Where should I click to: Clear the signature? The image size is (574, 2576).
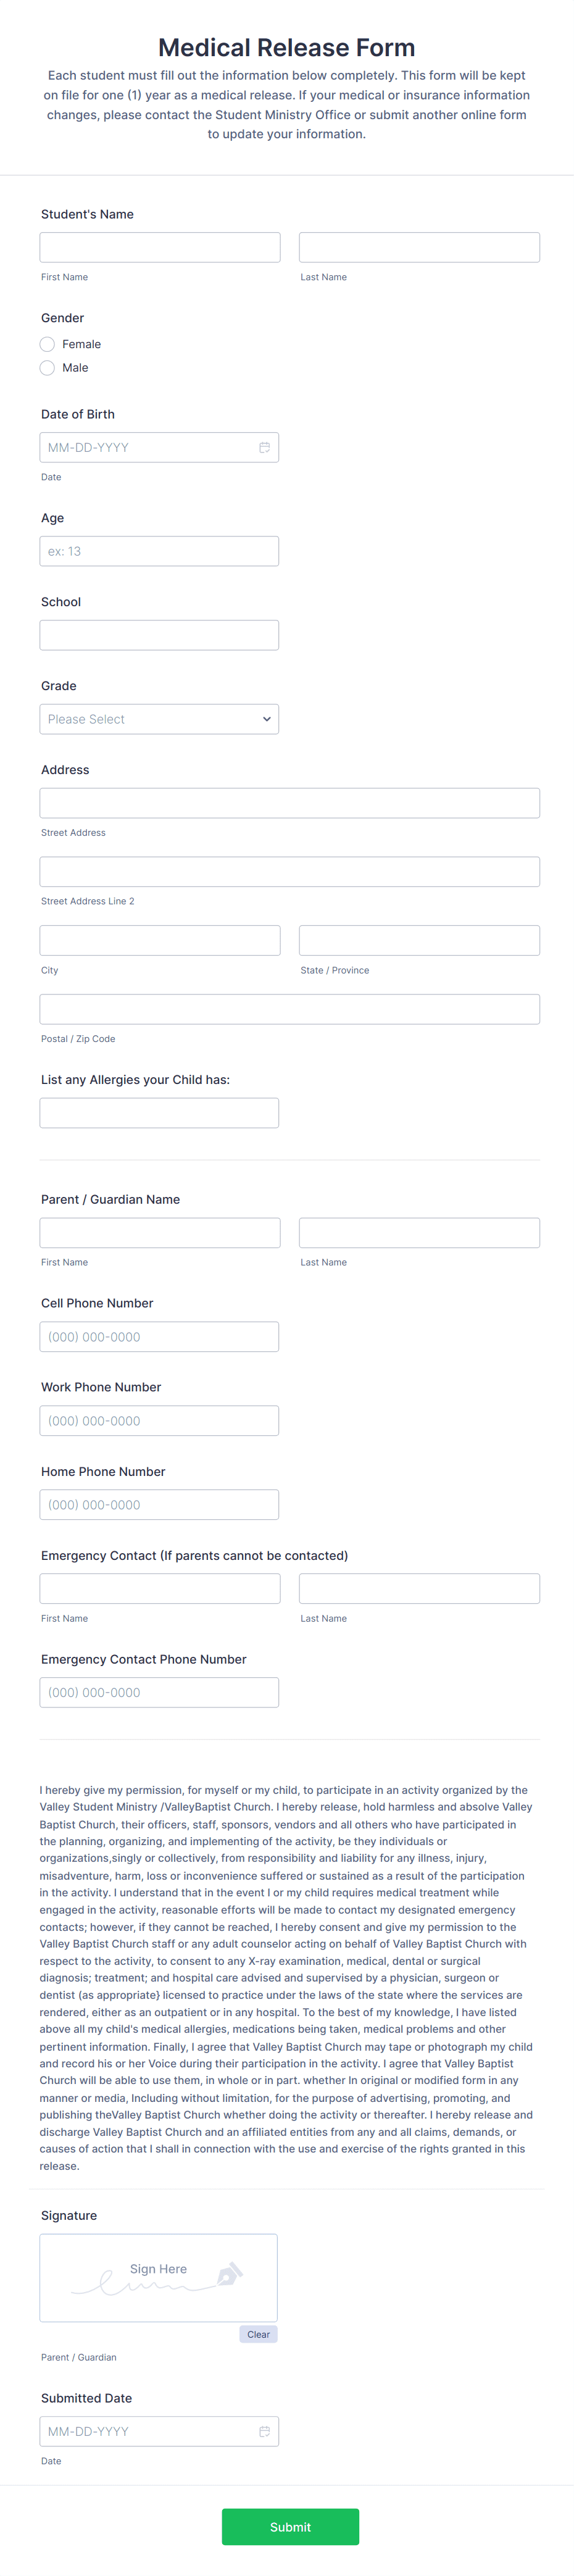258,2334
